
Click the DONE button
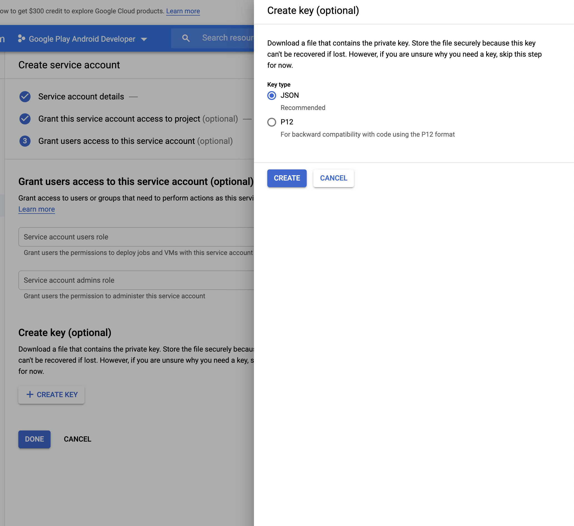[34, 439]
